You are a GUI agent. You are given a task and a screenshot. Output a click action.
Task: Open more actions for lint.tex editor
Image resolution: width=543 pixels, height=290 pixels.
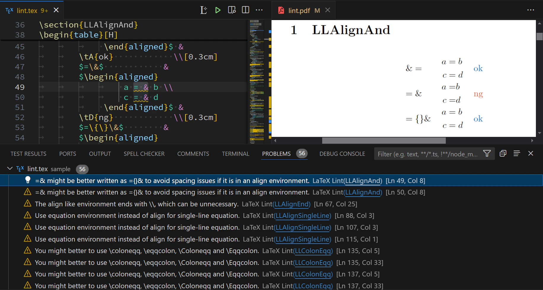(259, 10)
